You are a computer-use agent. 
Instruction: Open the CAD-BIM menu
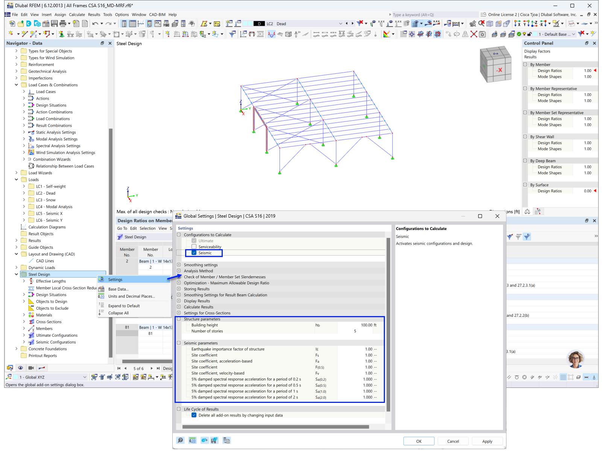click(157, 15)
